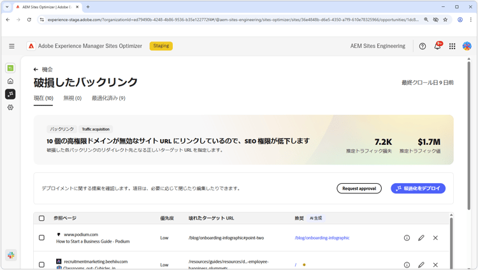Click the AI 生成 label in table header
Image resolution: width=478 pixels, height=270 pixels.
point(316,218)
